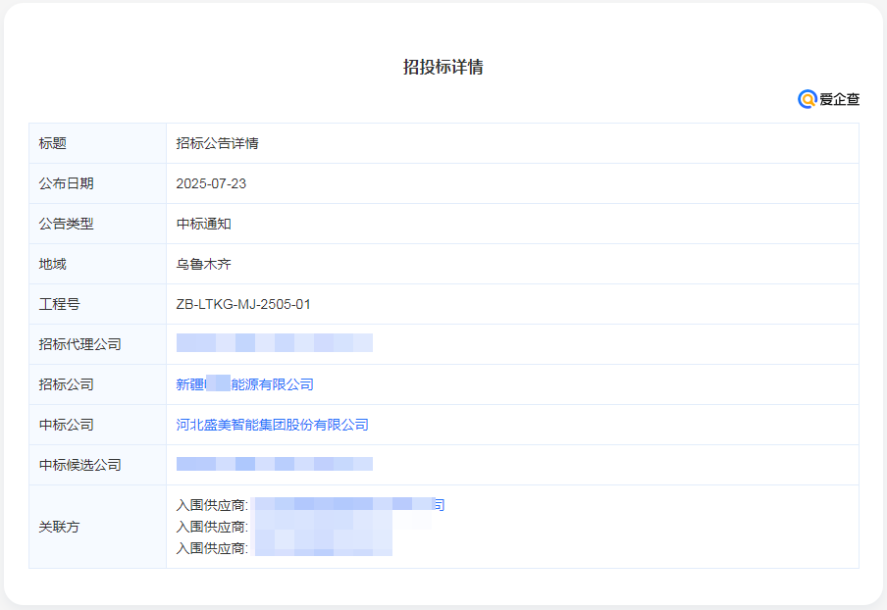Click the blurred 中标候选公司 company value
The height and width of the screenshot is (610, 887).
click(274, 464)
